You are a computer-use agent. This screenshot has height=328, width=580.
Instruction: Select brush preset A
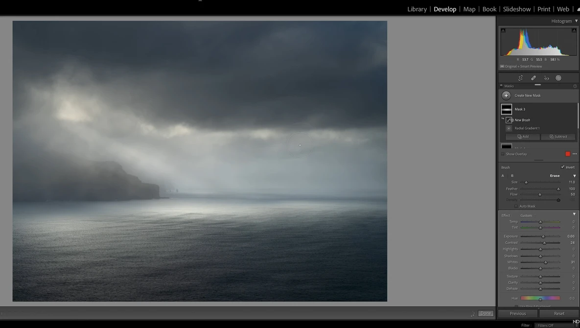point(503,176)
